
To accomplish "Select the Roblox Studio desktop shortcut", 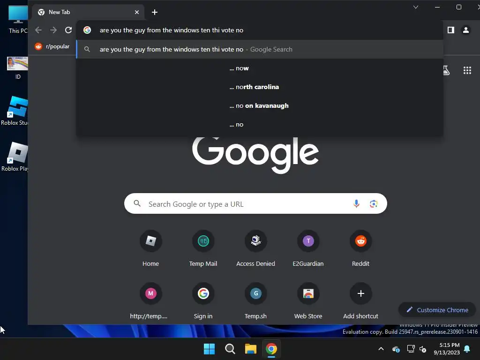I will pyautogui.click(x=15, y=111).
